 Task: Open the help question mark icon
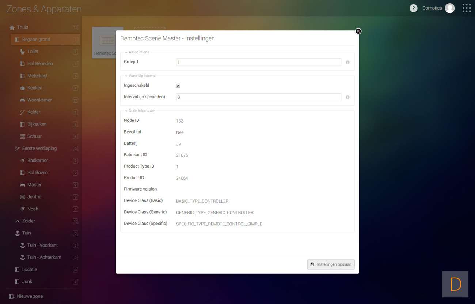tap(413, 8)
